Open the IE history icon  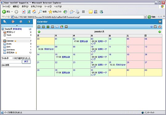click(x=65, y=12)
